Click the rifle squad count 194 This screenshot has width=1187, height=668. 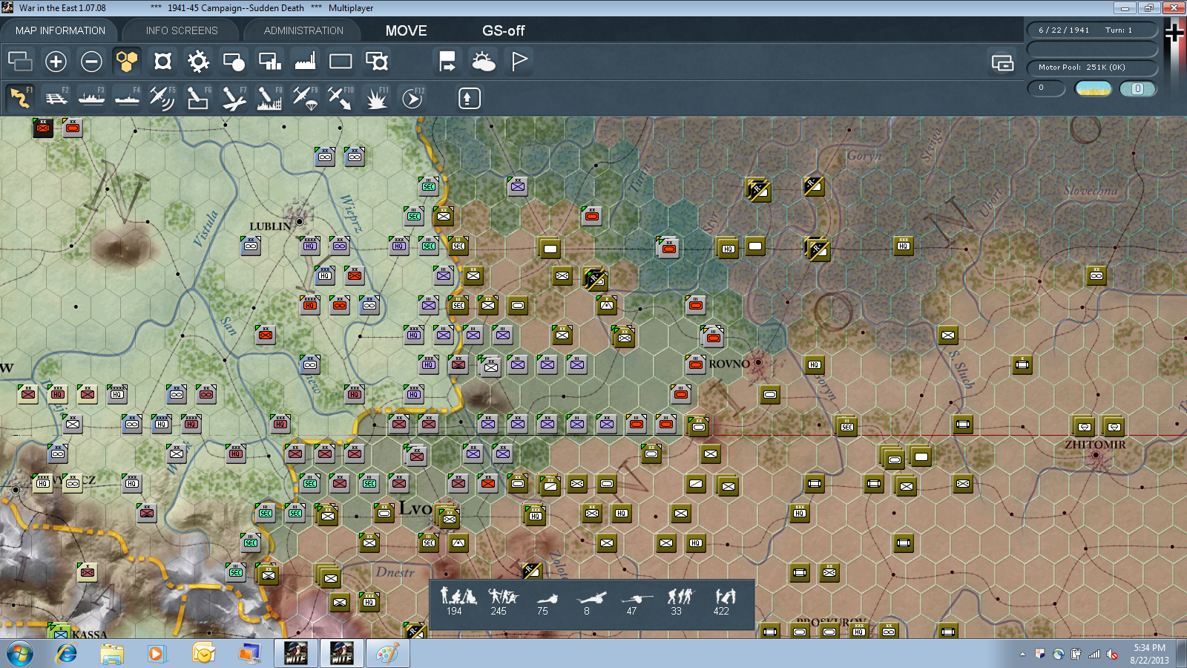[x=454, y=611]
